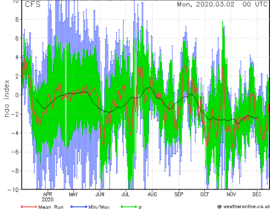Click the OCT month label

coord(204,194)
